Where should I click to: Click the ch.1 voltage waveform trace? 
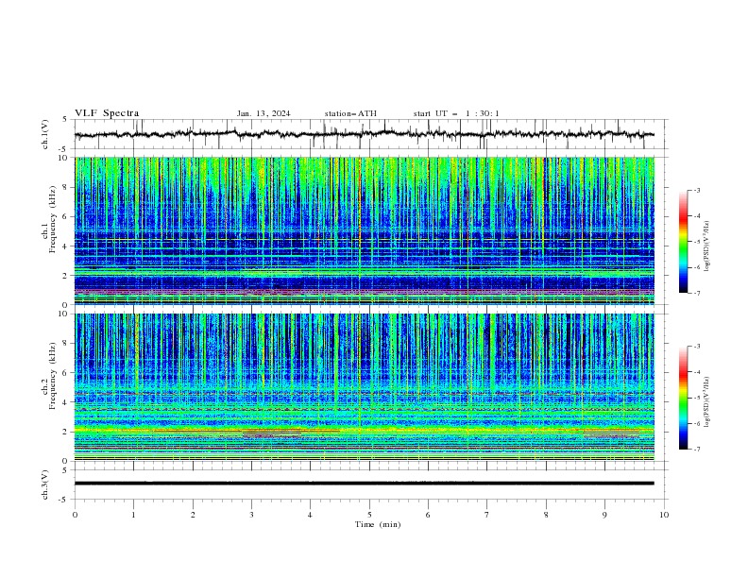(x=364, y=134)
